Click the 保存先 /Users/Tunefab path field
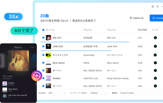This screenshot has width=163, height=103. [141, 93]
